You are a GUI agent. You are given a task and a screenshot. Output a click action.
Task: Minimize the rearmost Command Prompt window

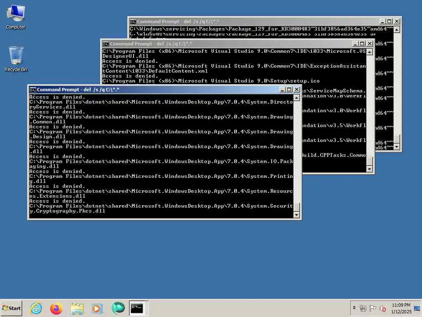point(382,21)
